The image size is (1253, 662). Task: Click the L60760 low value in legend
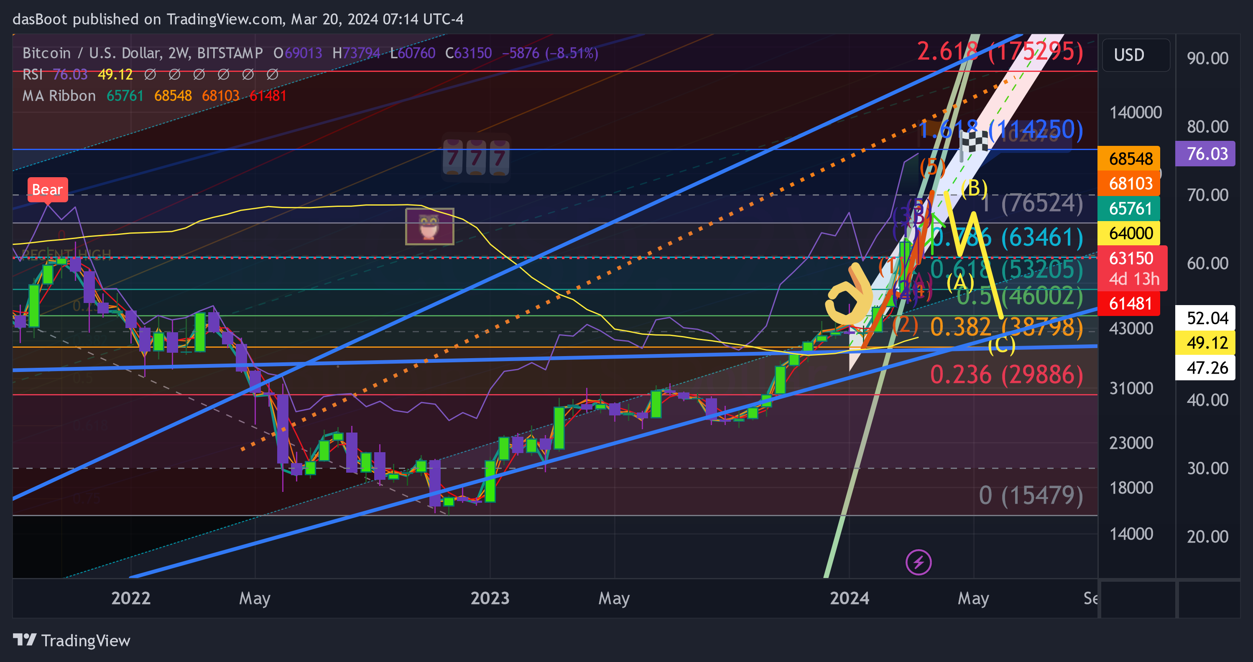tap(413, 53)
